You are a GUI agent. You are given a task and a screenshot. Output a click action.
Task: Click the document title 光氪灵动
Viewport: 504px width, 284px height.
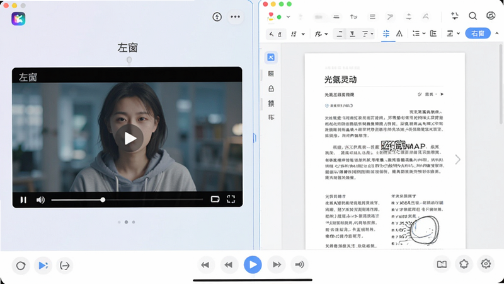[341, 80]
